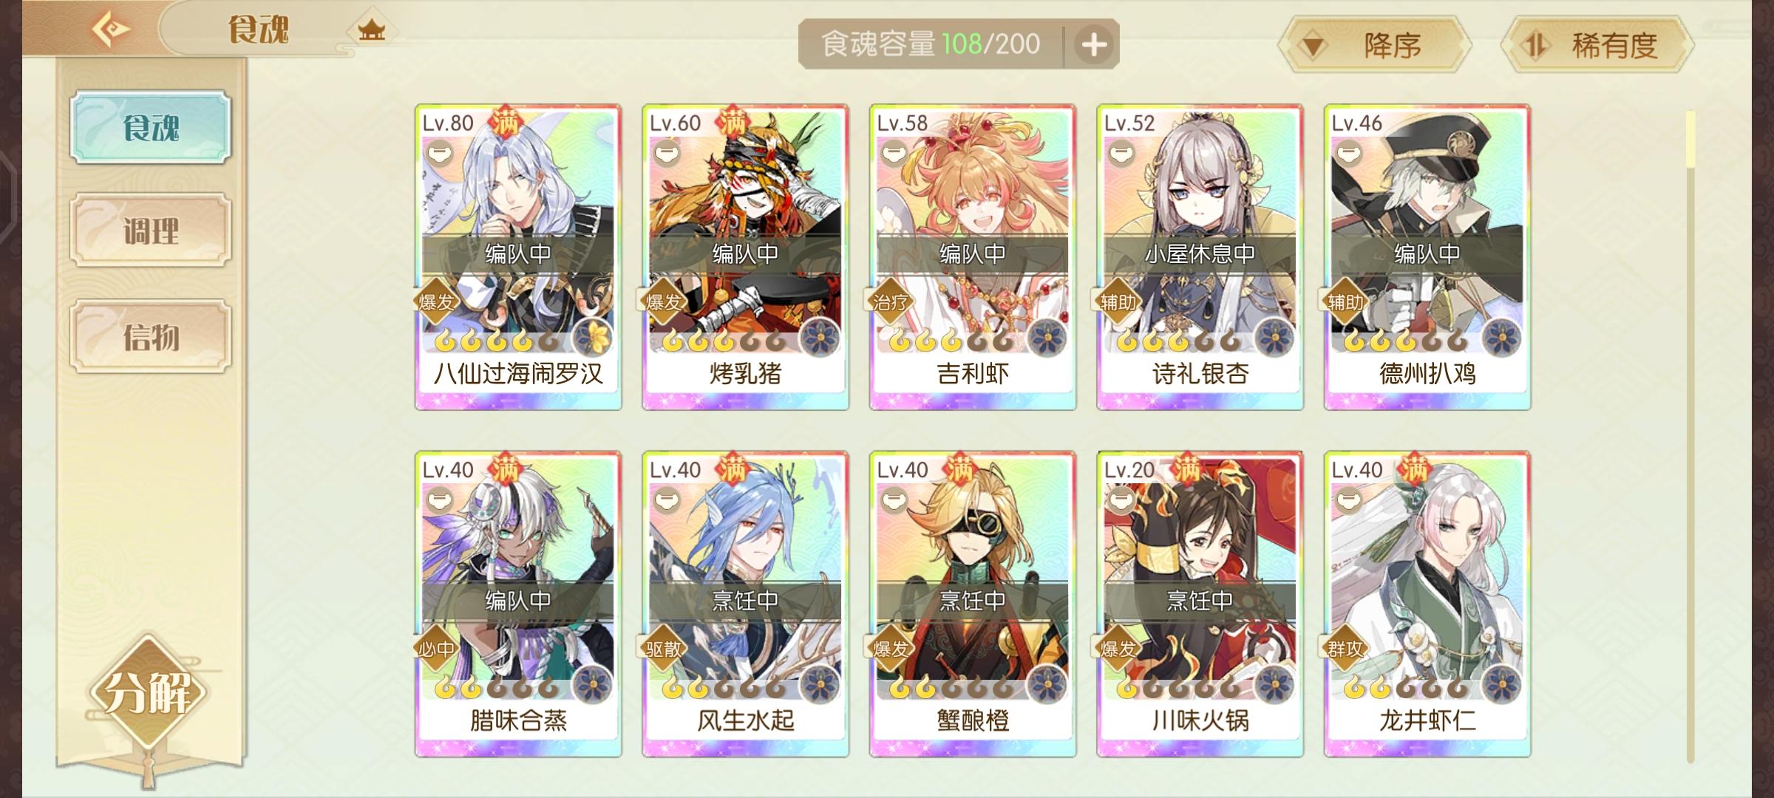Click the vertical scrollbar on the right
The height and width of the screenshot is (798, 1774).
[x=1690, y=436]
